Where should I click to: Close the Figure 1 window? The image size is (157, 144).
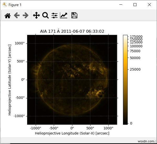[149, 5]
